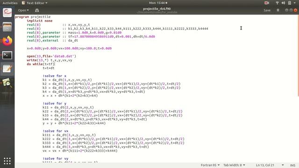Open the Wi-Fi network indicator
299x168 pixels.
pos(277,3)
